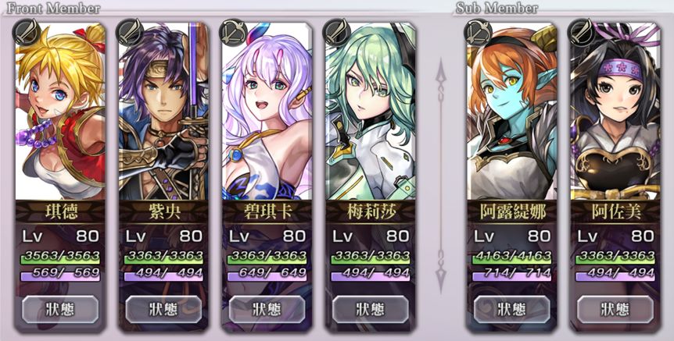Click the sword class icon on 梅莉莎's card
Image resolution: width=674 pixels, height=341 pixels.
click(336, 32)
